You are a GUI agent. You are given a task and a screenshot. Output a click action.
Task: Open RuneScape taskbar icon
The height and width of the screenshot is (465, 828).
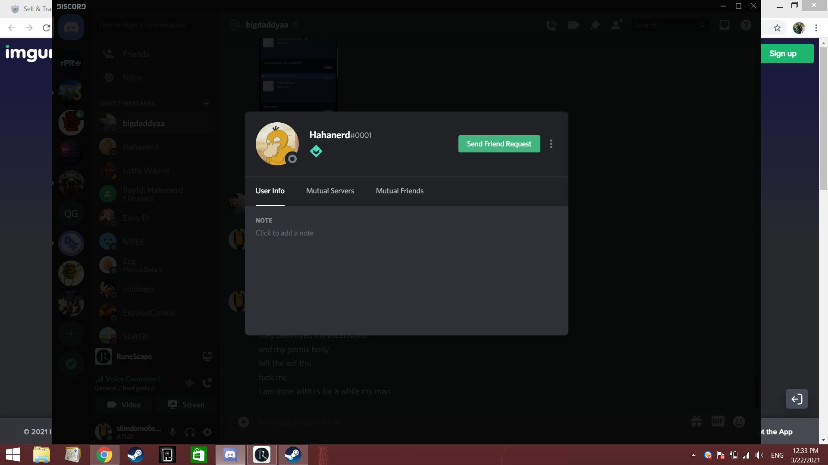pyautogui.click(x=262, y=455)
